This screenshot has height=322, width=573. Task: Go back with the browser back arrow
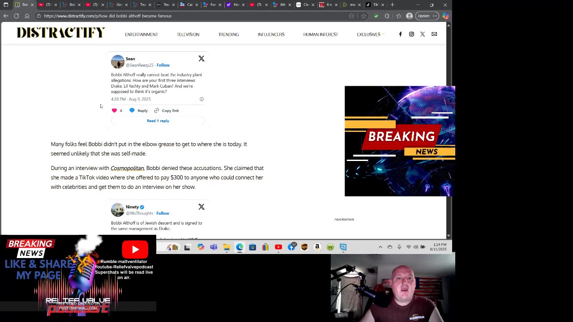[6, 16]
